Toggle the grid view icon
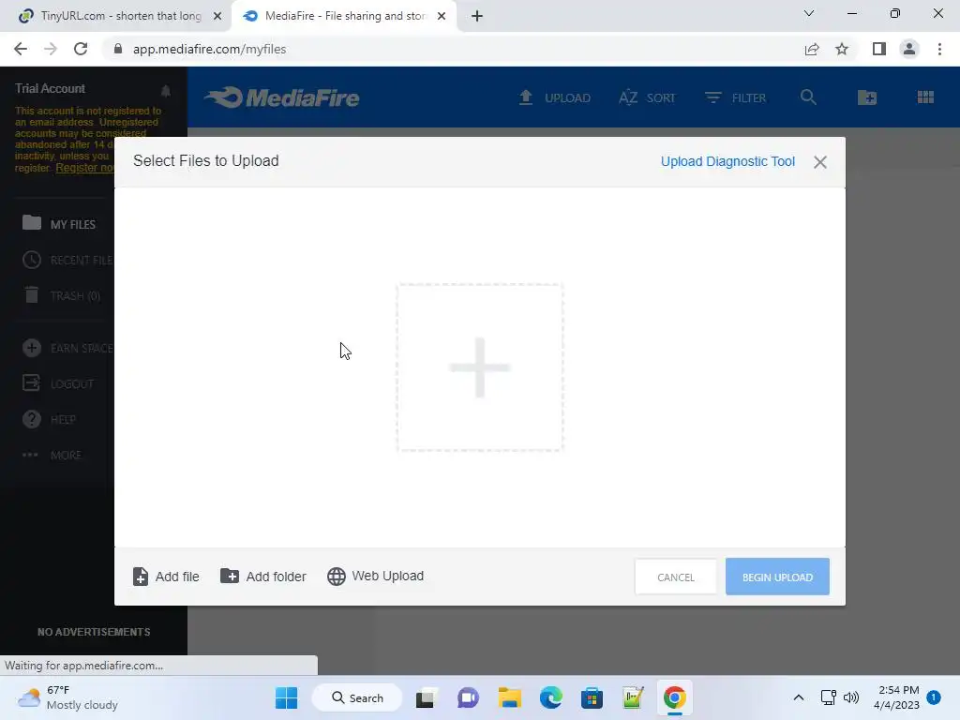 click(925, 97)
